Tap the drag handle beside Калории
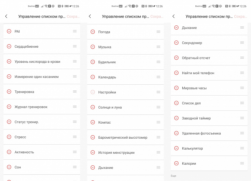 click(x=242, y=163)
